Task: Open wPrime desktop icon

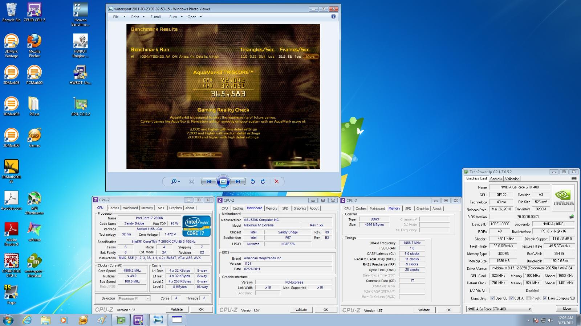Action: (34, 232)
